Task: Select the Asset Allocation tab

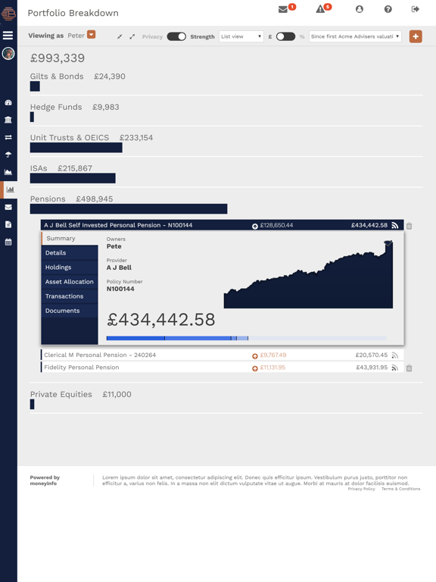Action: coord(70,282)
